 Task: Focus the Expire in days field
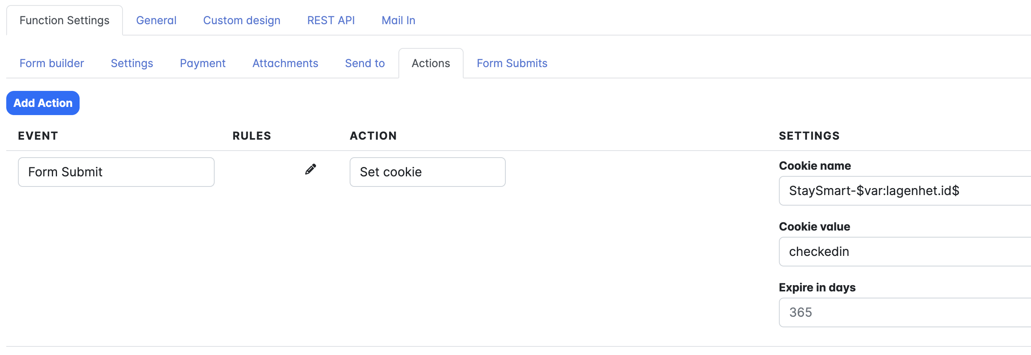pos(905,312)
